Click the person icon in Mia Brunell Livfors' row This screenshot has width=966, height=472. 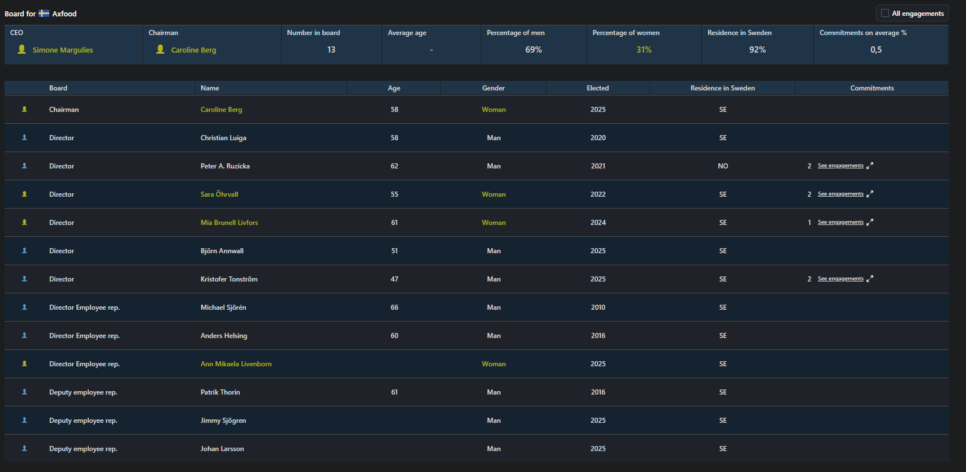coord(24,222)
